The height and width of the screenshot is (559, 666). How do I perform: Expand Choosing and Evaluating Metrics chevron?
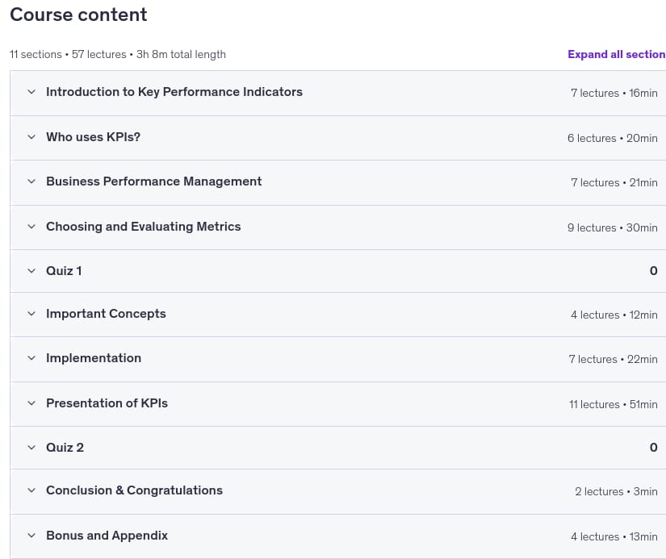(31, 226)
